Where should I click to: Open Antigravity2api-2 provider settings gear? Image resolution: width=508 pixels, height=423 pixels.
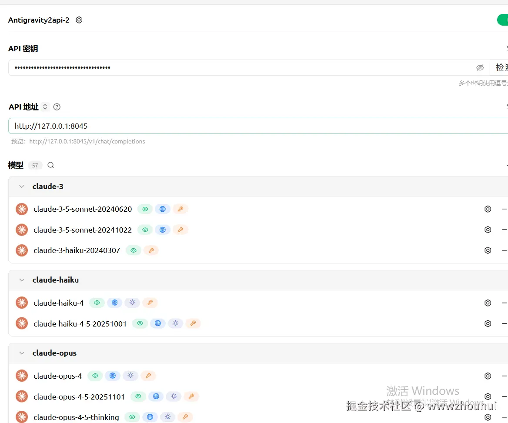79,20
